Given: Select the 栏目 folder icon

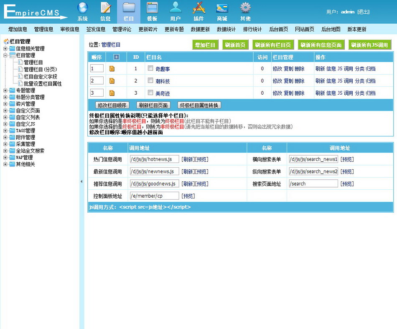Looking at the screenshot, I should (x=129, y=8).
